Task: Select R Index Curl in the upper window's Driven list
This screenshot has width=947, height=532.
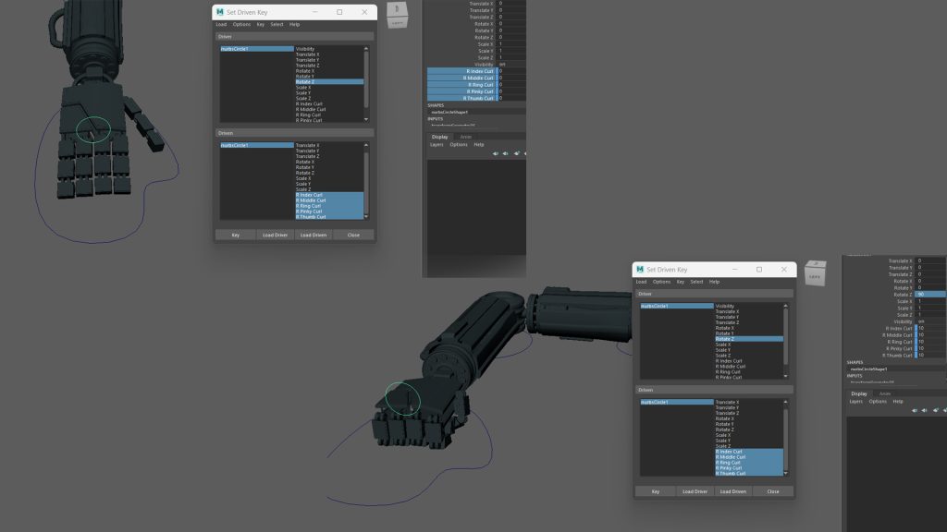Action: (329, 195)
